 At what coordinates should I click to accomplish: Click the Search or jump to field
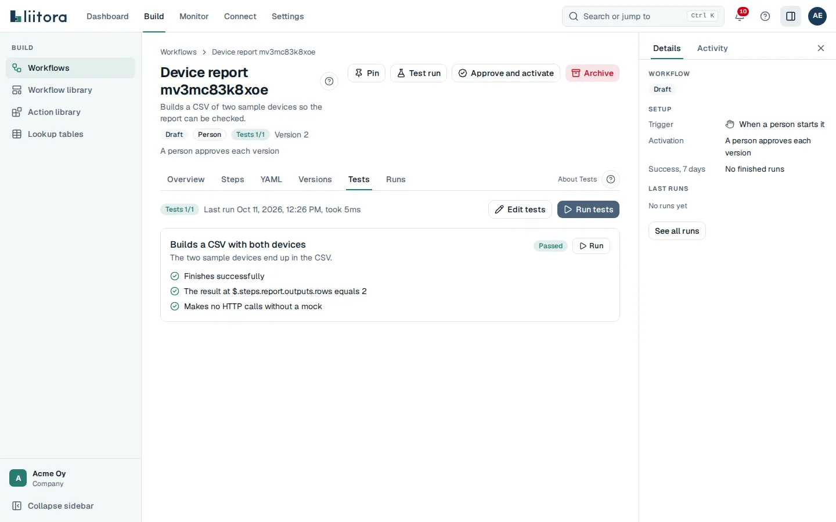(643, 16)
